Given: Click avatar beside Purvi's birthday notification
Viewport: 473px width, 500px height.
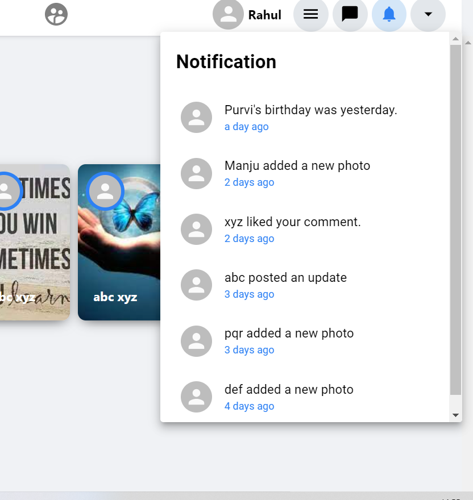Looking at the screenshot, I should point(196,118).
